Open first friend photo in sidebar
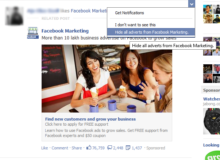Image resolution: width=220 pixels, height=160 pixels. tap(208, 9)
